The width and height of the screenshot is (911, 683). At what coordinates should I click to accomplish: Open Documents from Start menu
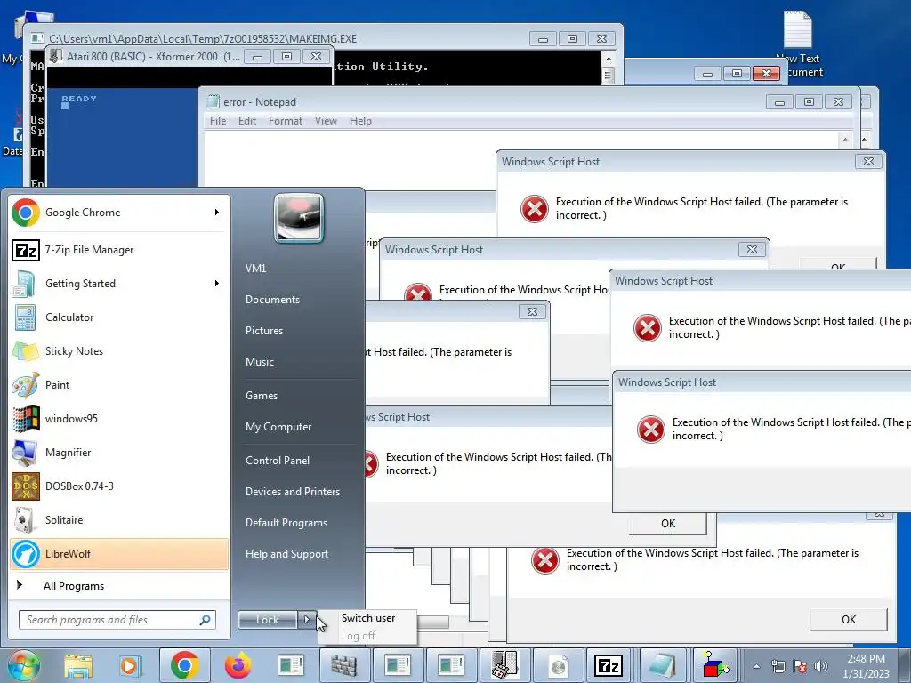tap(272, 300)
